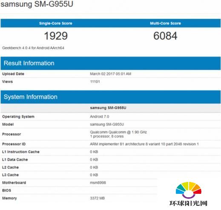Click the 'Single-Core Score' header
Viewport: 221px width, 210px height.
click(x=56, y=23)
